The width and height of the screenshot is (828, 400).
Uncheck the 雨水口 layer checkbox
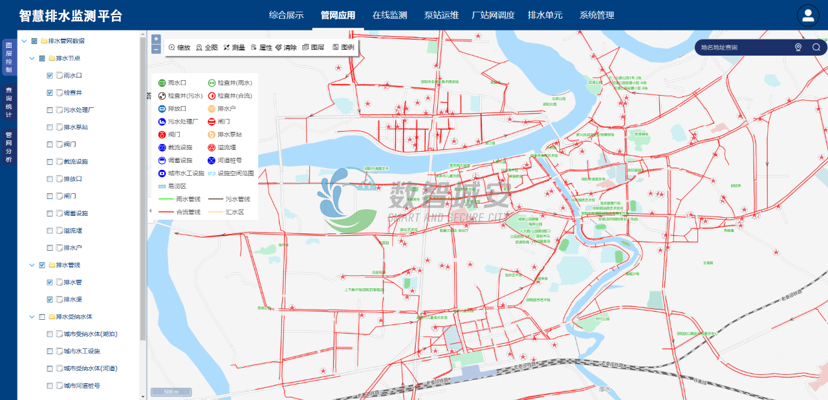coord(50,76)
